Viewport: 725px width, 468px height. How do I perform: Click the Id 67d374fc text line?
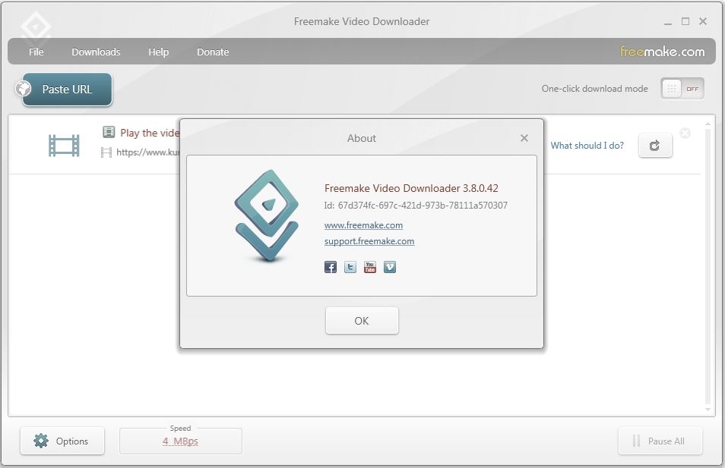click(416, 206)
